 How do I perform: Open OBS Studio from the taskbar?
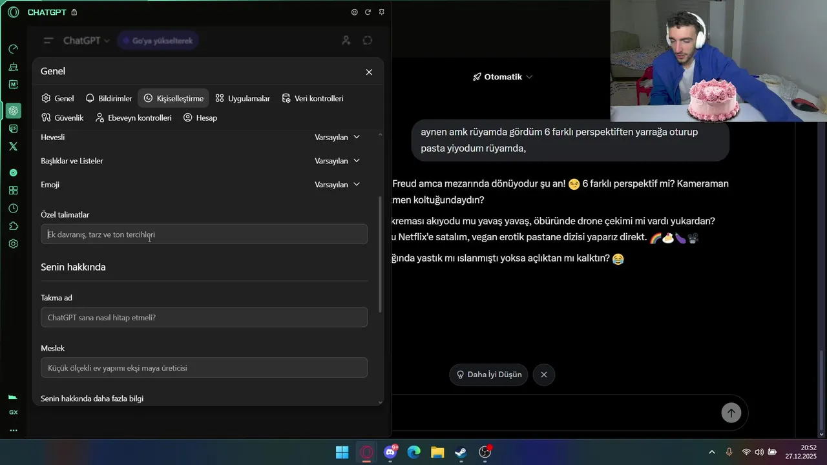[485, 452]
